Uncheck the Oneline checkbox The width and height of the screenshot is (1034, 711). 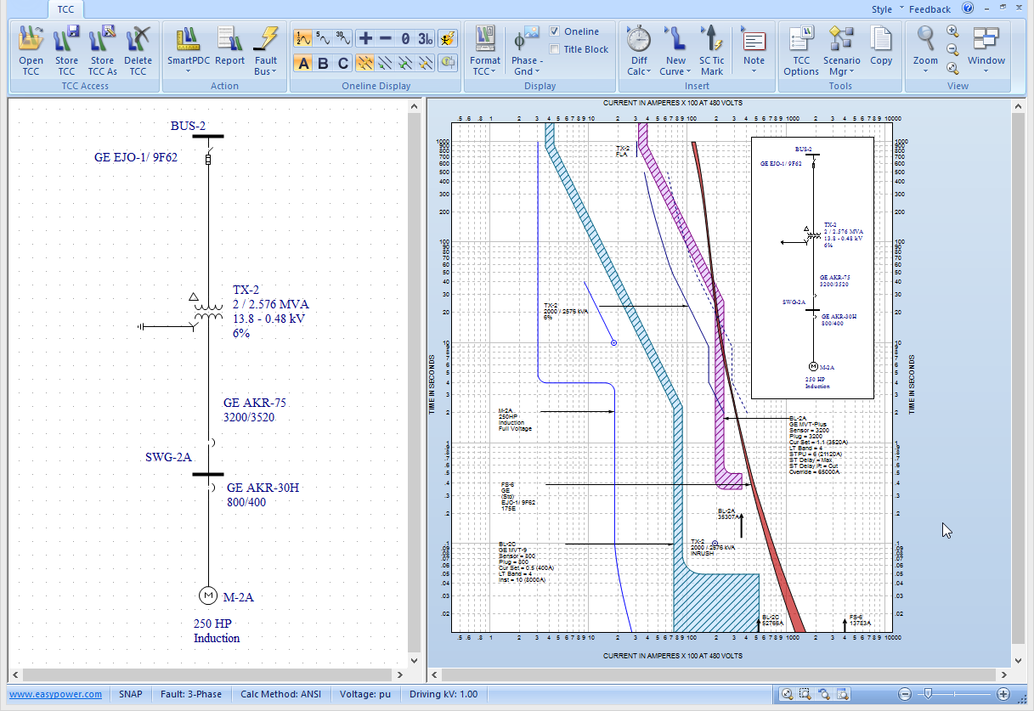tap(555, 31)
